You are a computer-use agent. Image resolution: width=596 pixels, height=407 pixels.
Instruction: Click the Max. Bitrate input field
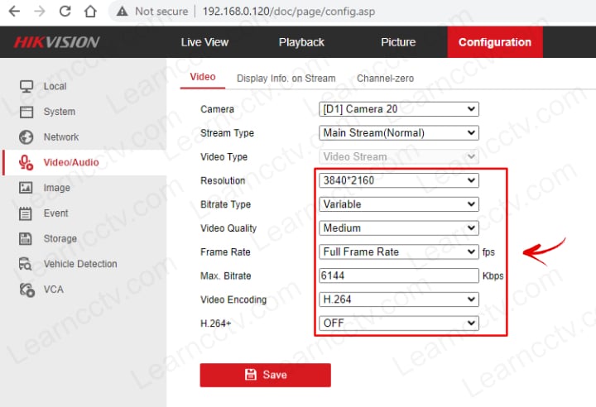399,275
